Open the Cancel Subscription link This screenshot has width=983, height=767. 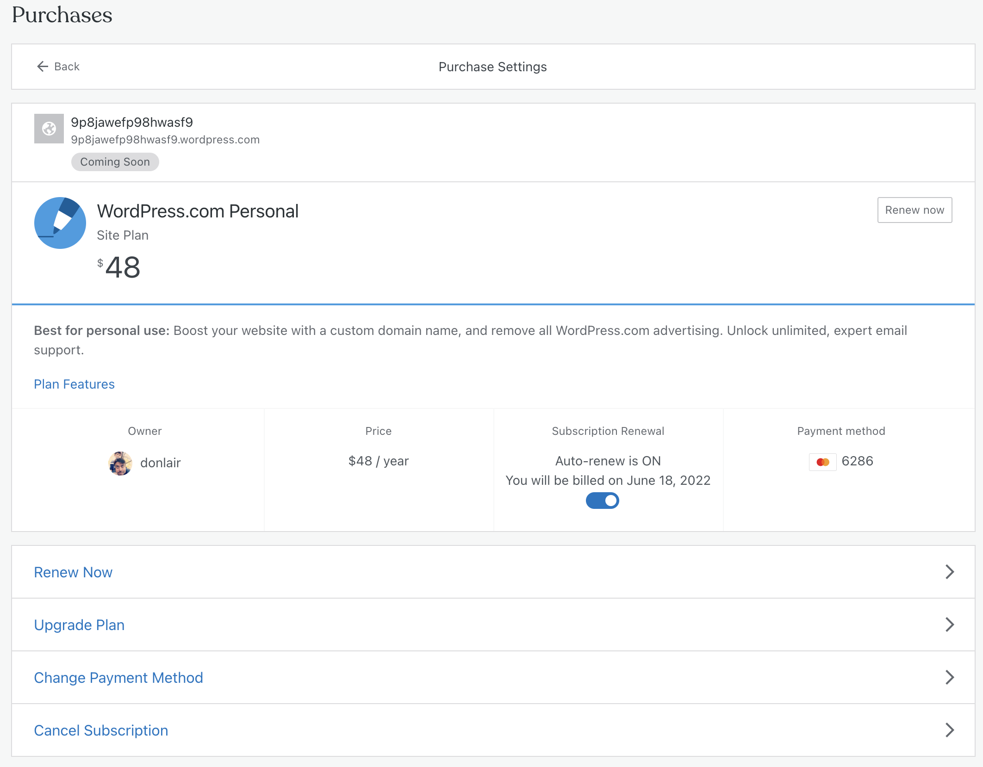101,730
